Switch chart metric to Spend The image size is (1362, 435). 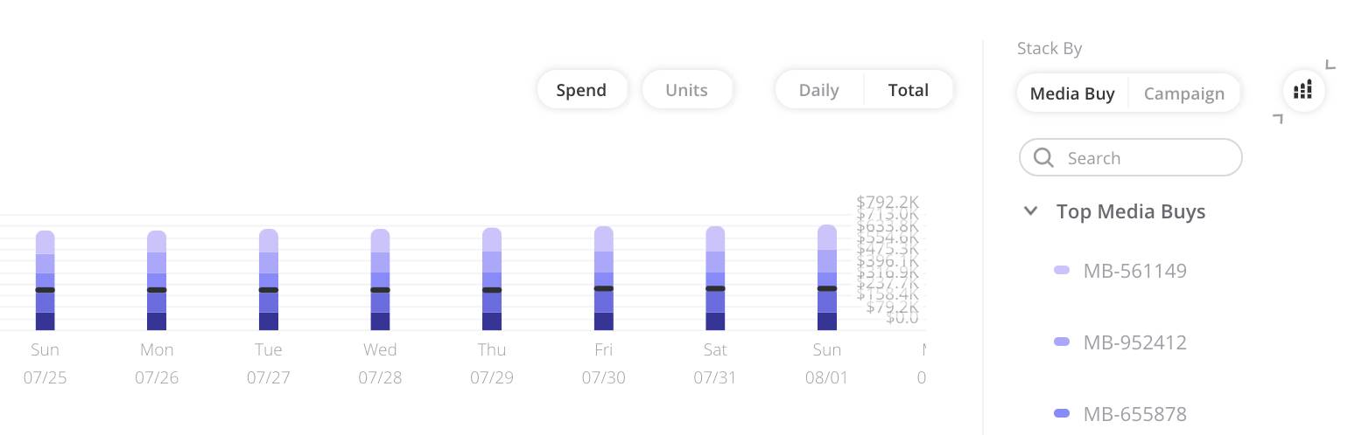[581, 90]
